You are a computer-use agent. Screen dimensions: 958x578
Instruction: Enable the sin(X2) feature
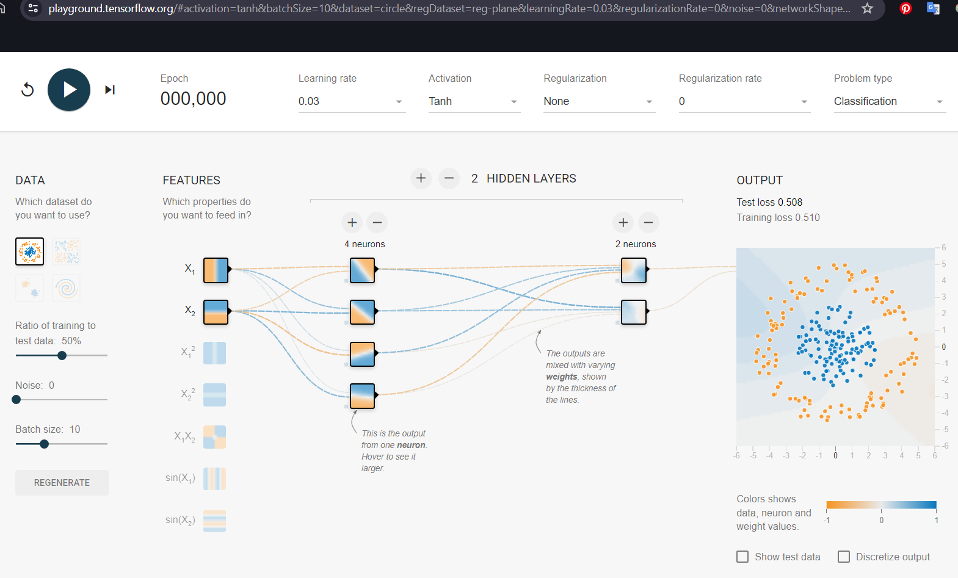[214, 521]
